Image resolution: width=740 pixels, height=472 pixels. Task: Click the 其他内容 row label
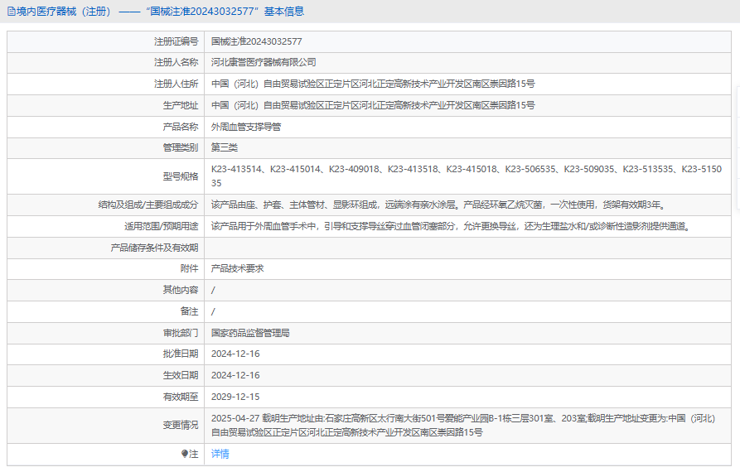click(x=181, y=290)
